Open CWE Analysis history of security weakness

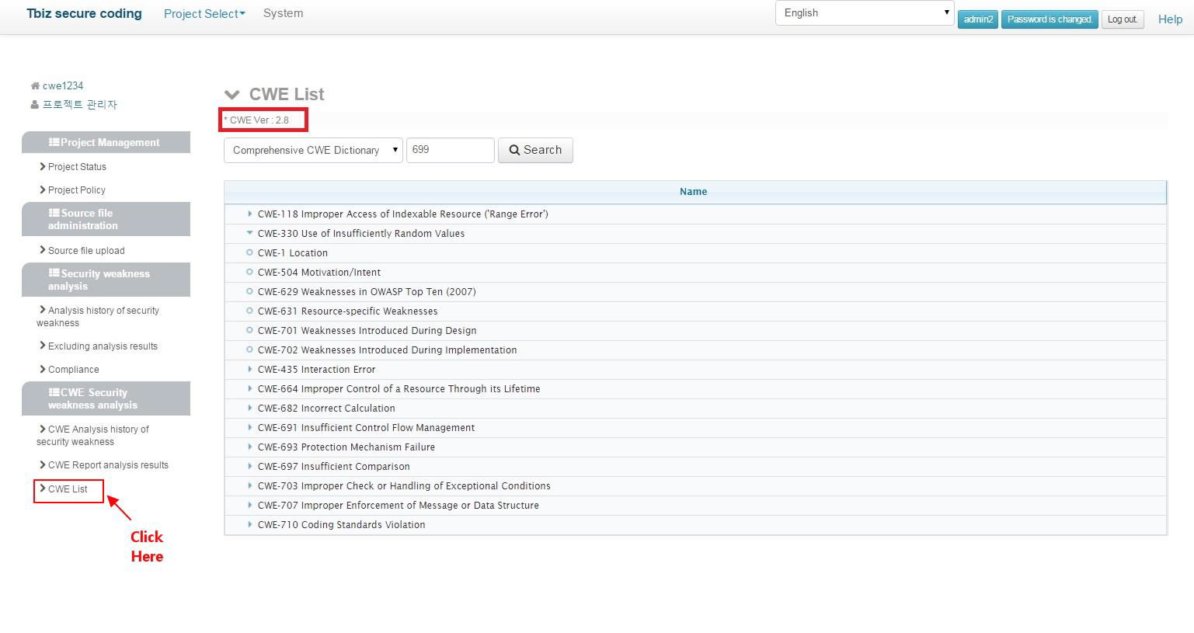pos(92,435)
